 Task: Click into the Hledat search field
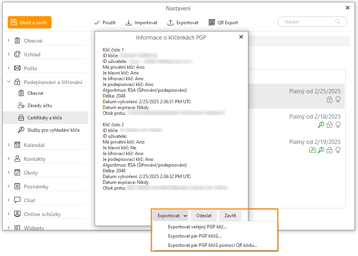coord(308,22)
